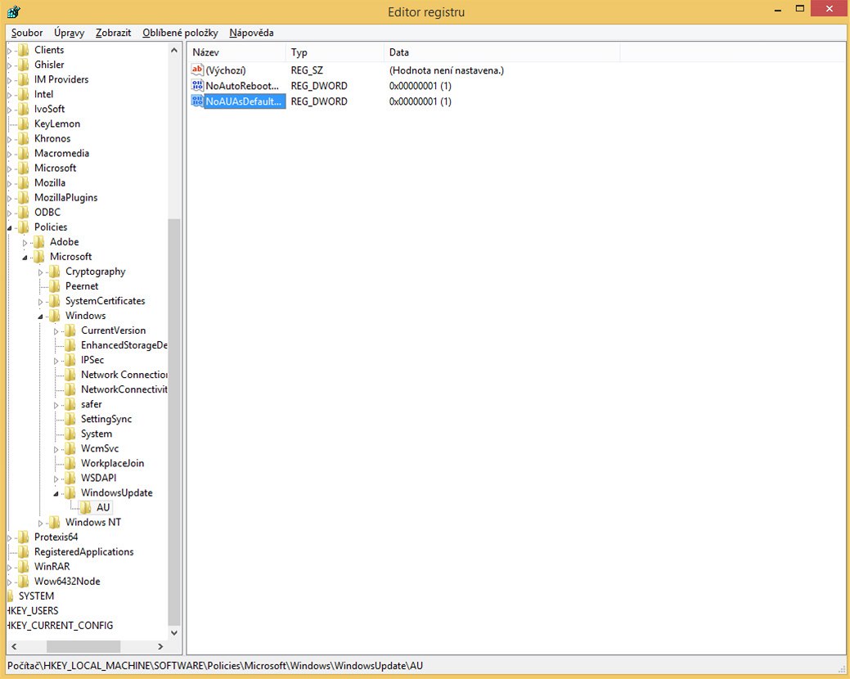Open the Nápověda menu
Screen dimensions: 850x679
click(251, 33)
